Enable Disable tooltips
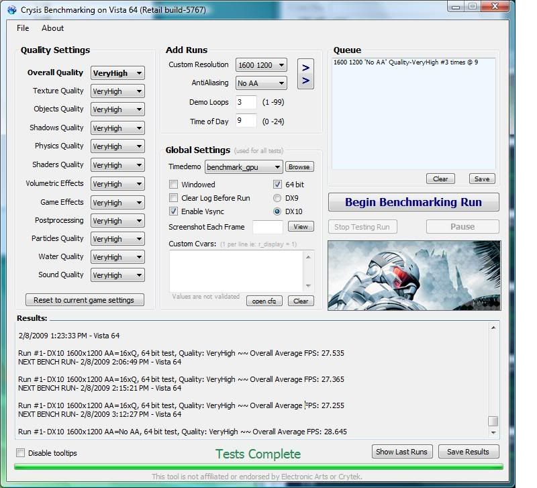Screen dimensions: 537x488 (x=19, y=453)
